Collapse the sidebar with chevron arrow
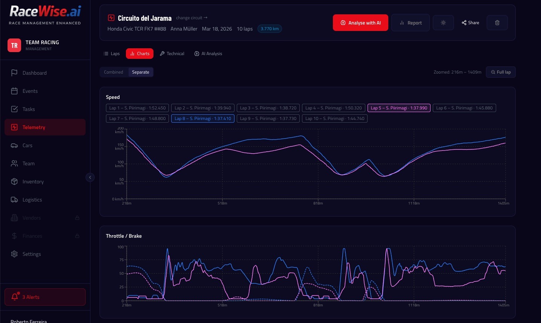Viewport: 541px width, 323px height. pyautogui.click(x=90, y=177)
